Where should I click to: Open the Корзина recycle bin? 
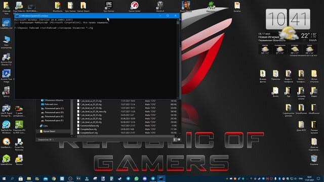314,160
